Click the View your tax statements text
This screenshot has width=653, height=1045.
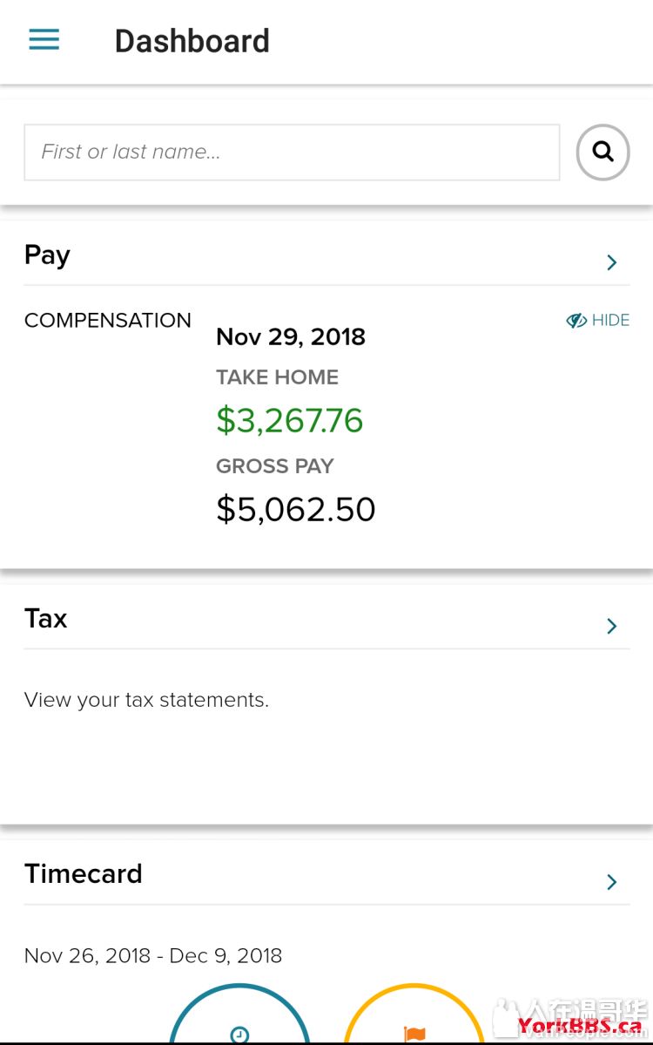pyautogui.click(x=146, y=700)
